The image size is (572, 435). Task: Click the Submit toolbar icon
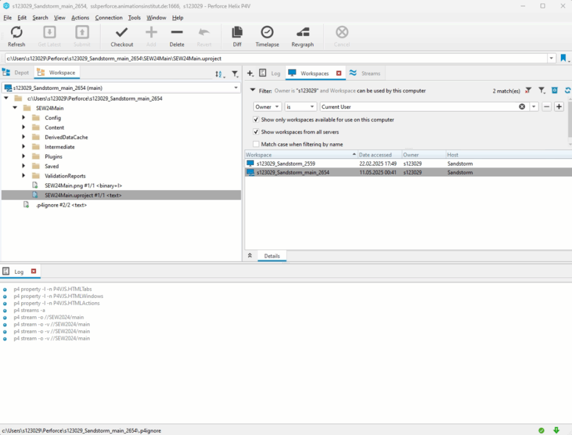82,32
